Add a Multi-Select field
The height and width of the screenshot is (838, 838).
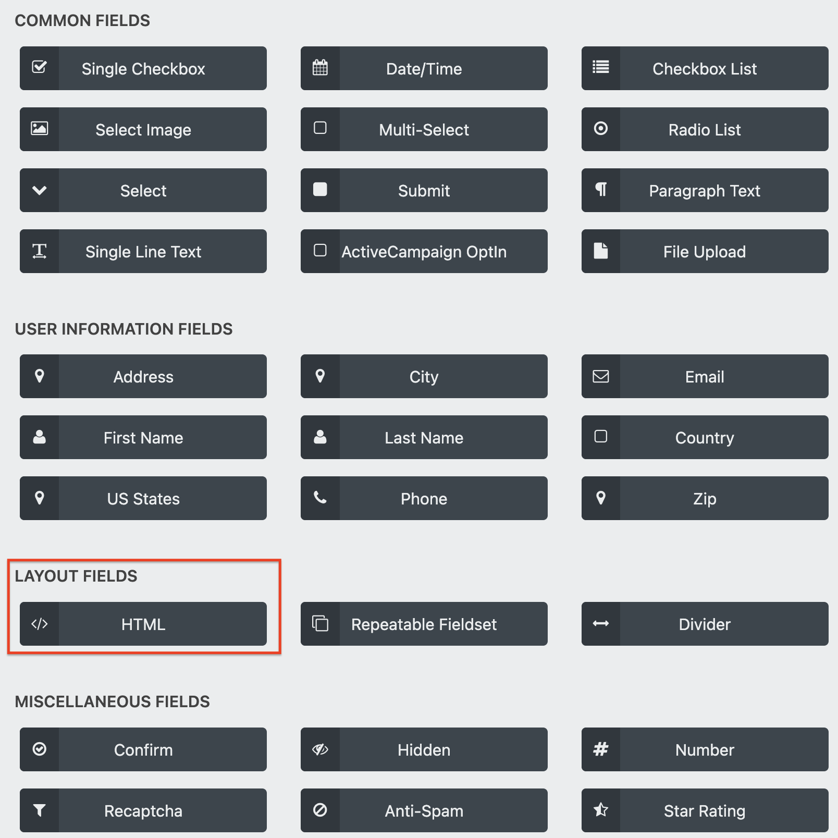point(424,129)
